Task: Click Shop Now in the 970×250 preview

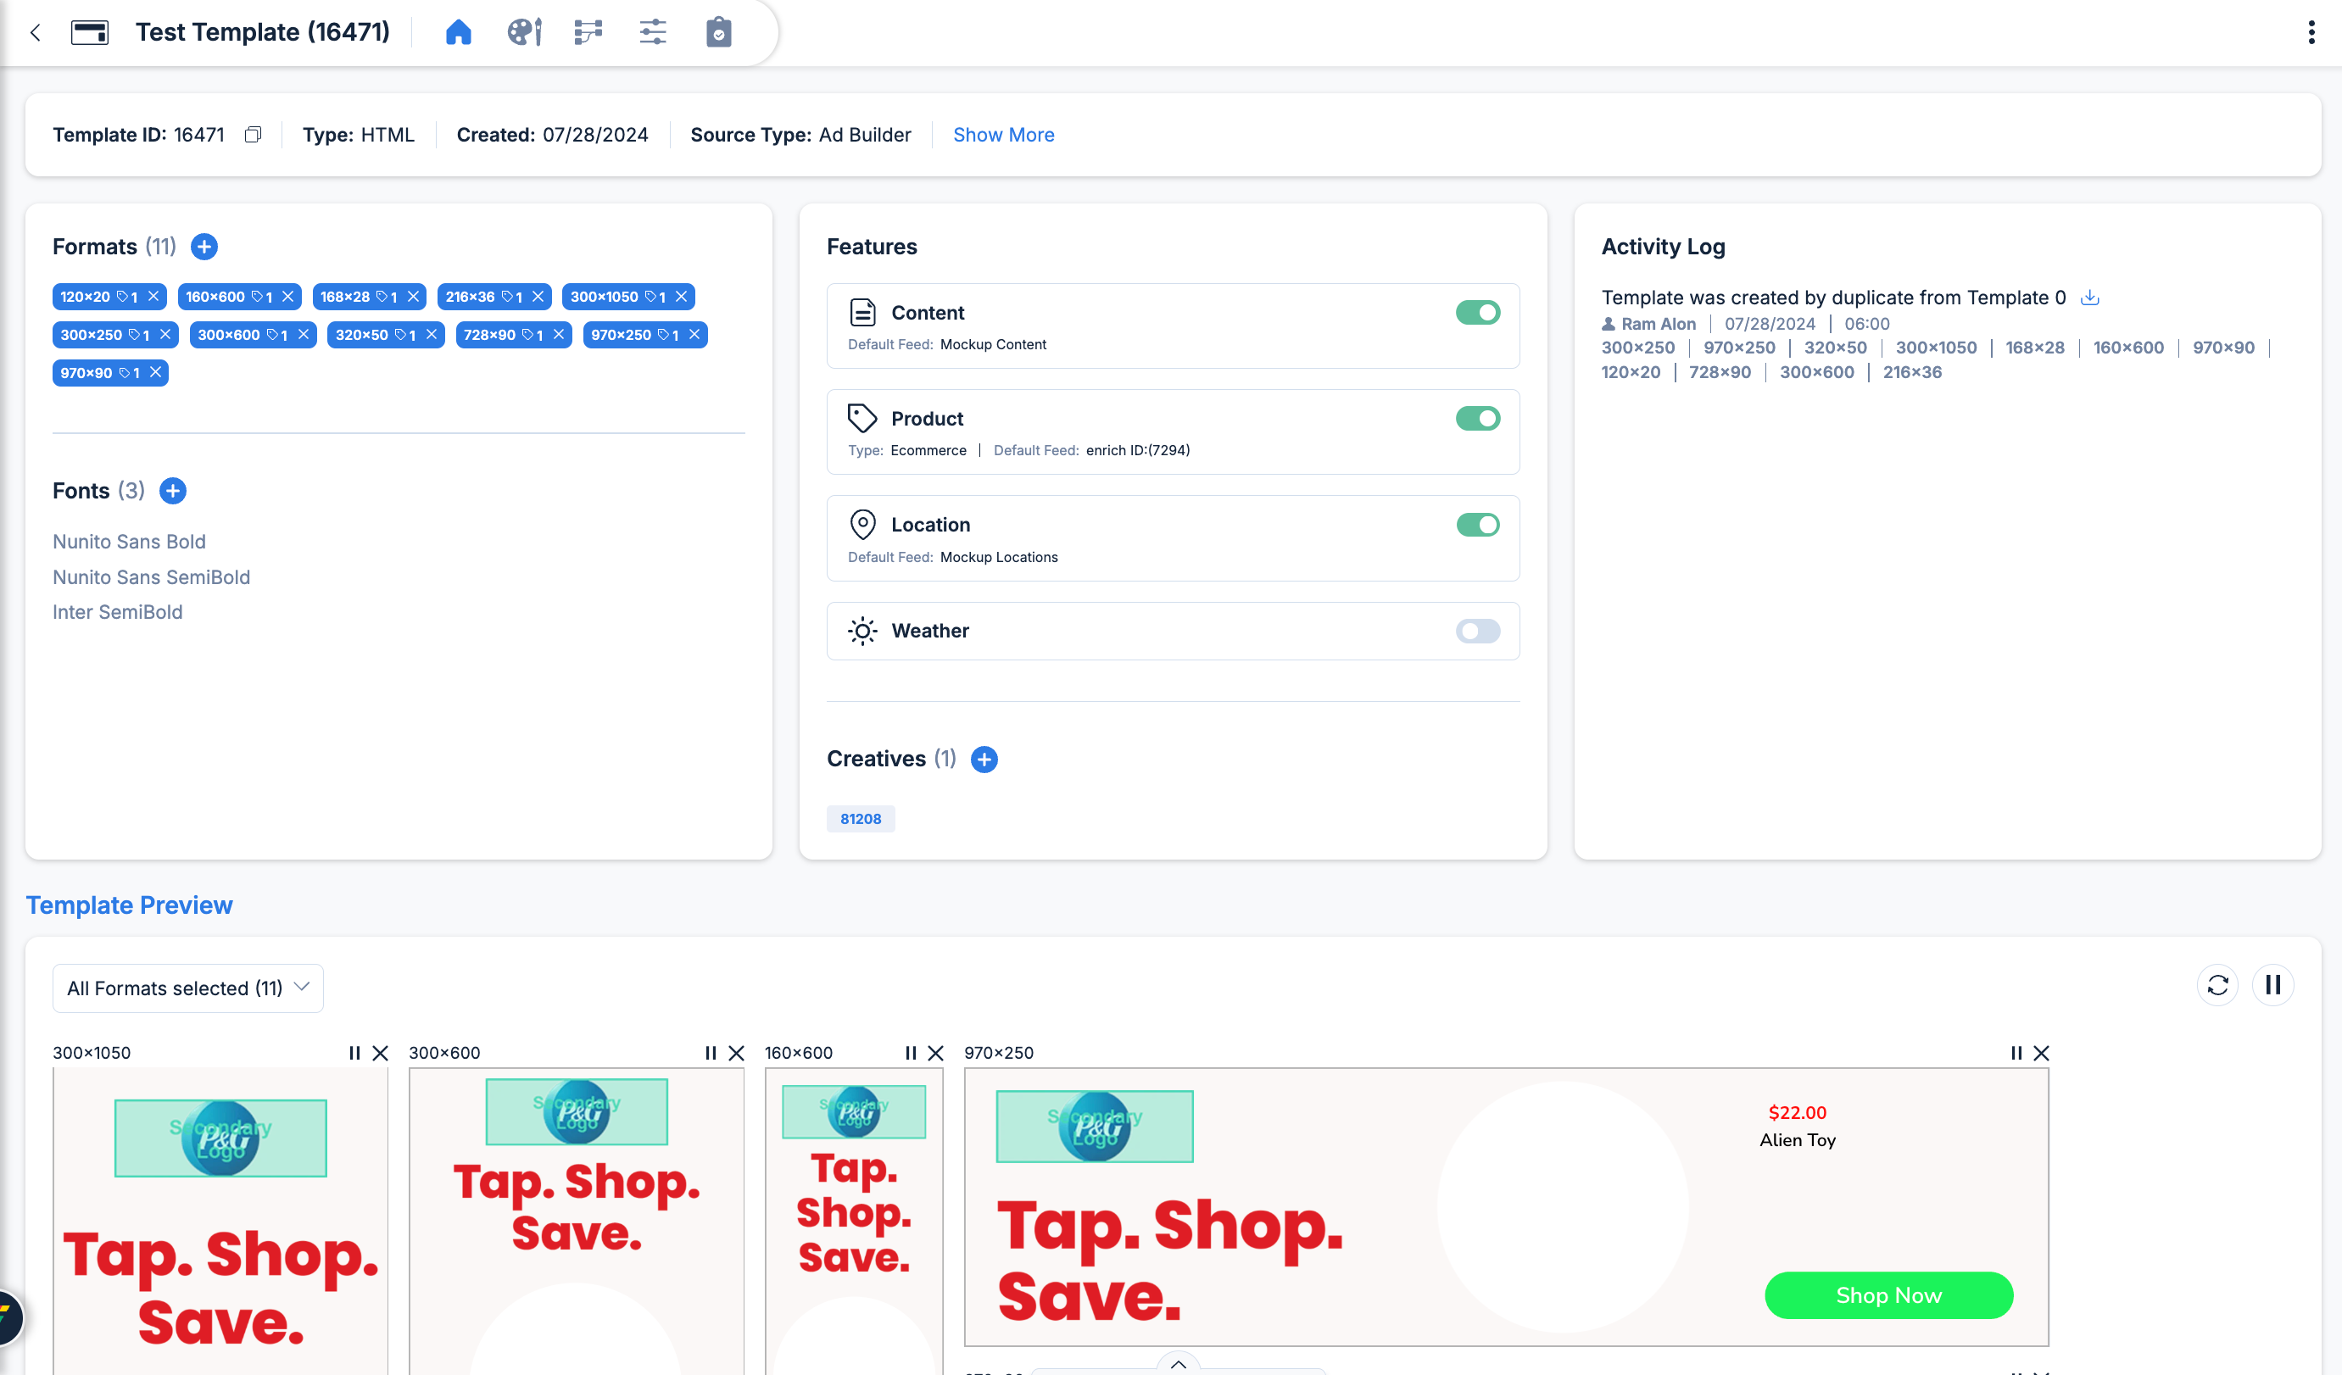Action: [x=1888, y=1295]
